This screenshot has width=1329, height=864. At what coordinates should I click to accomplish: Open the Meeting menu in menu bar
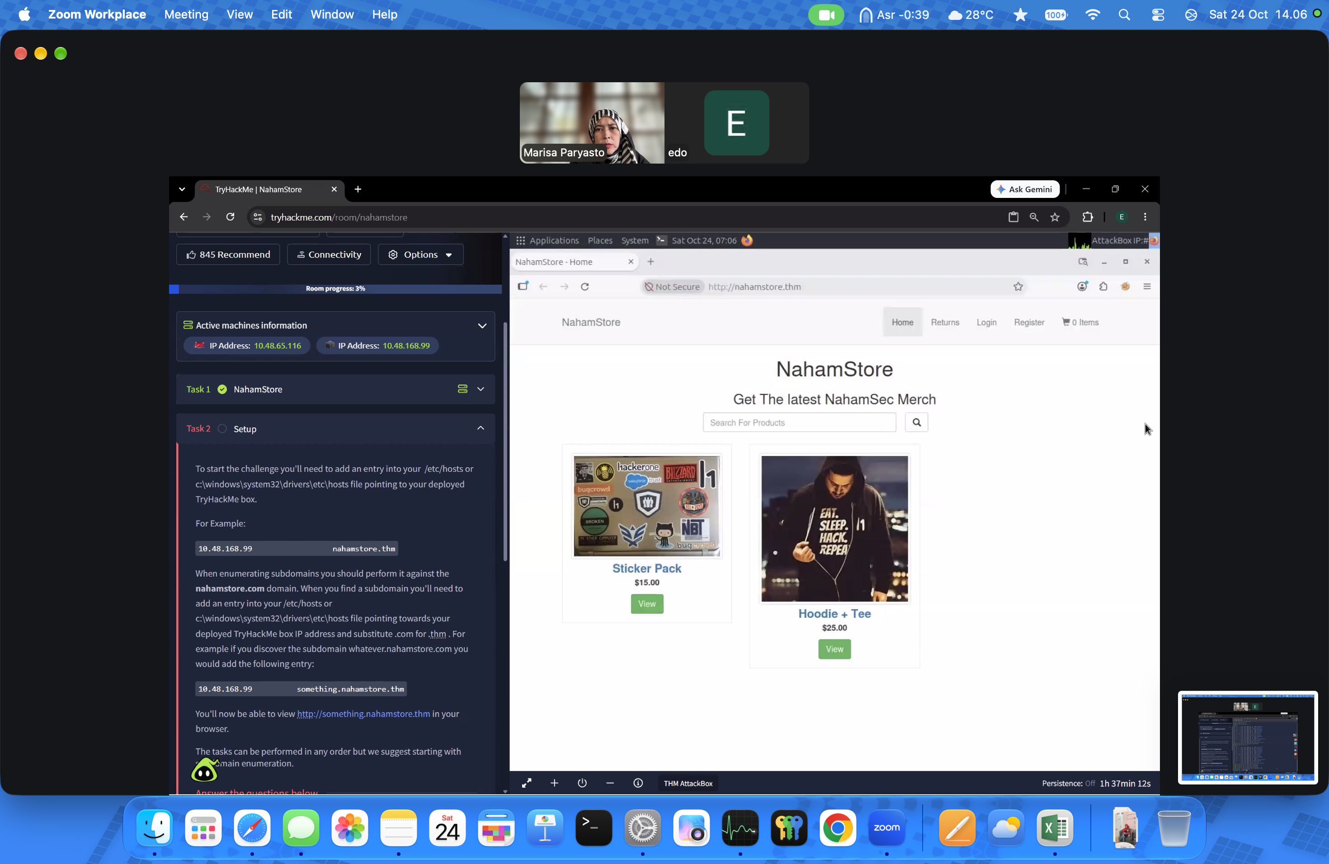pos(186,14)
